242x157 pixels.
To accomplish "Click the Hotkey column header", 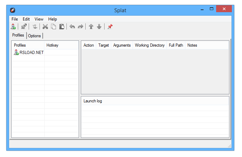I will coord(61,45).
